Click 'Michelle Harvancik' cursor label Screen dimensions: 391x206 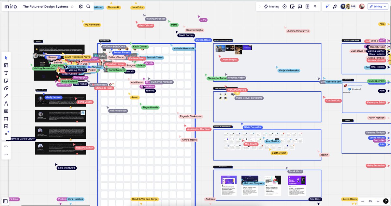click(184, 48)
